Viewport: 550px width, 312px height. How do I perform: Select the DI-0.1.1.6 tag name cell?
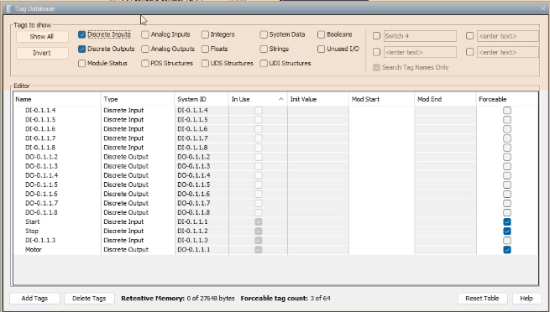(x=57, y=129)
